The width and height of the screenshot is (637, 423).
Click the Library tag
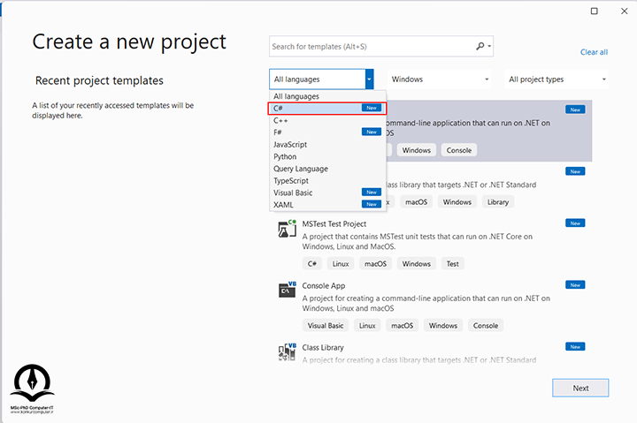(x=498, y=202)
